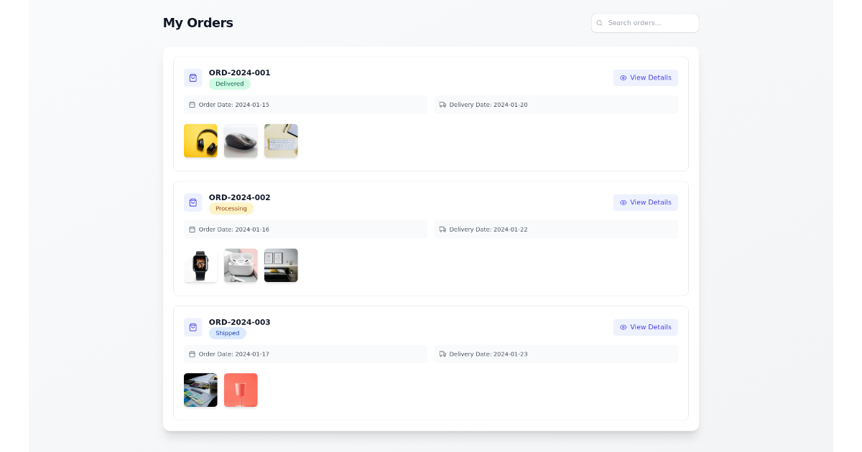Viewport: 862px width, 452px height.
Task: Open View Details for ORD-2024-002
Action: [645, 202]
